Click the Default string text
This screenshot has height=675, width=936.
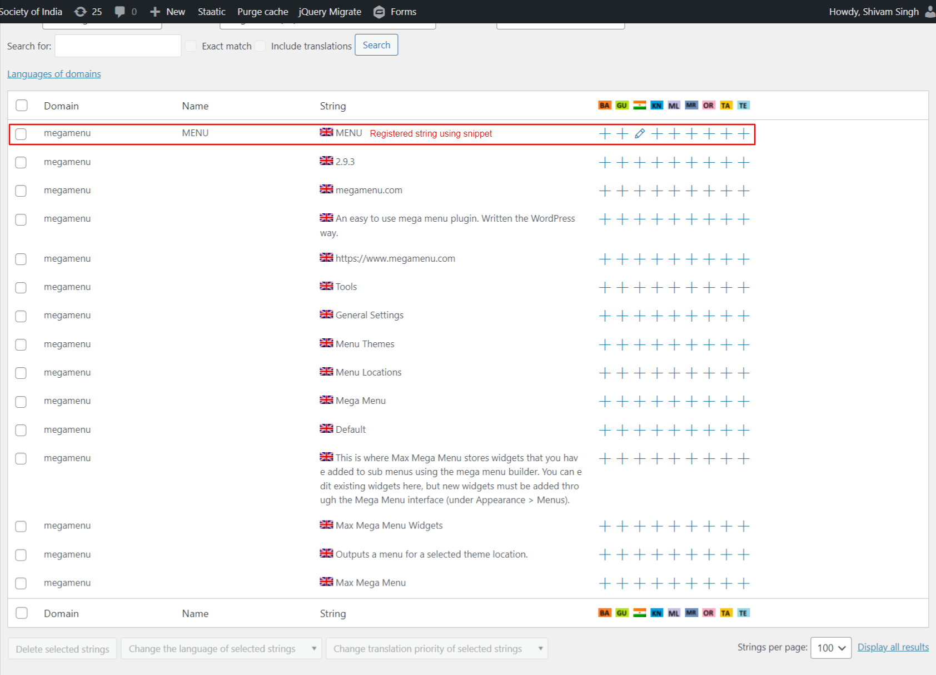350,429
